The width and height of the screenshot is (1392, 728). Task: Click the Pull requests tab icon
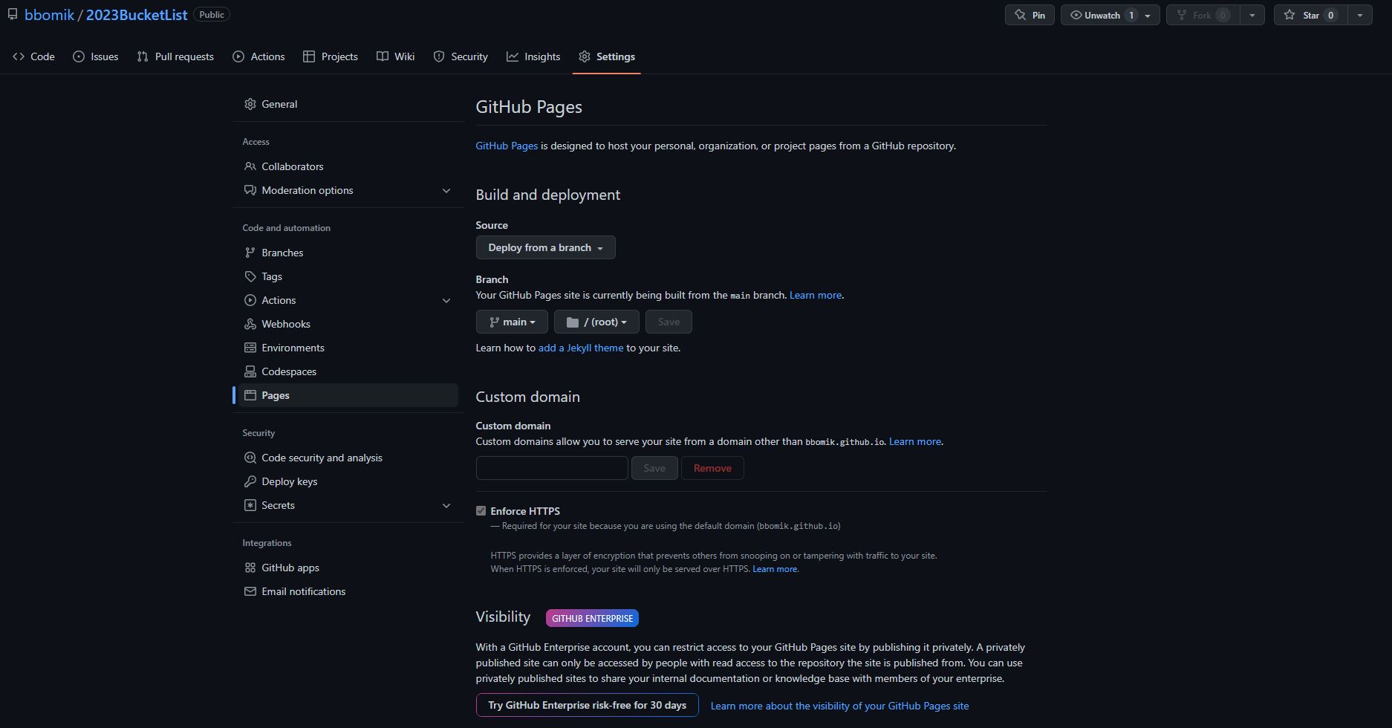[x=143, y=56]
